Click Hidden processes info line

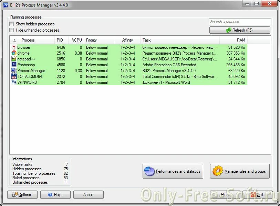tap(40, 169)
